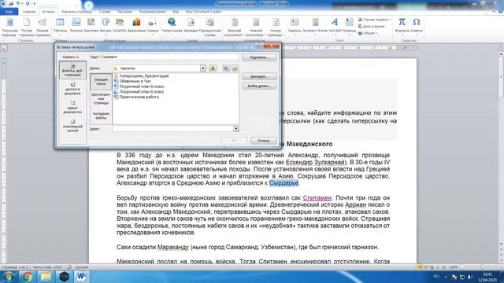Switch to the Ссылки tab
Viewport: 504px width, 283px height.
(x=105, y=12)
